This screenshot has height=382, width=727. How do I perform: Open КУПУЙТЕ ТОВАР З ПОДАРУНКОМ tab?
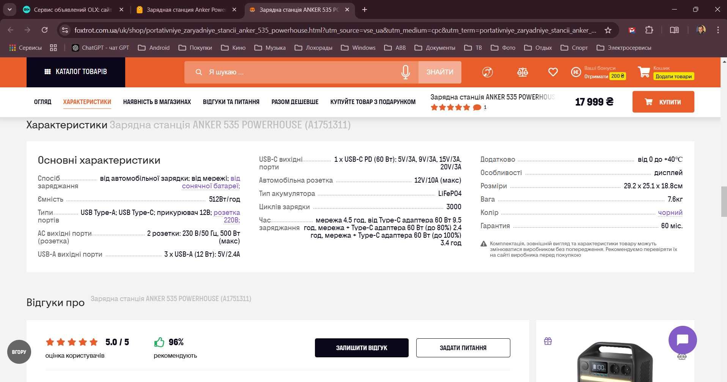373,102
